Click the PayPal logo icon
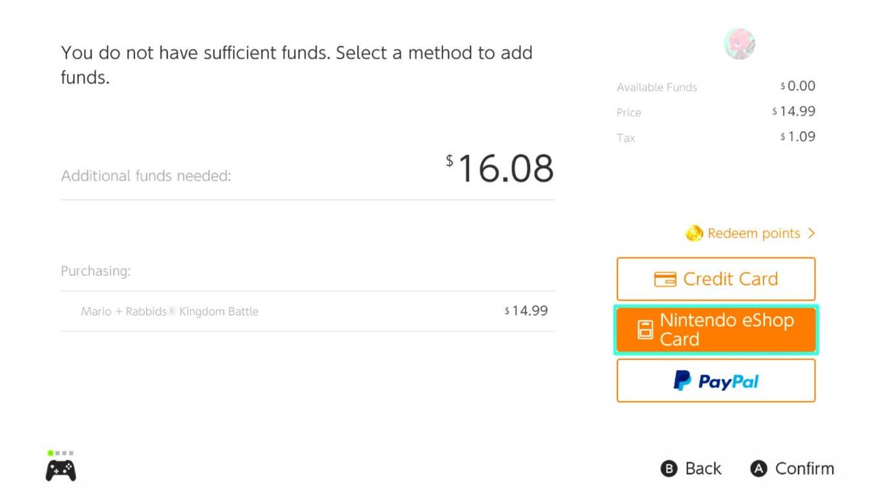The height and width of the screenshot is (493, 876). (x=681, y=380)
